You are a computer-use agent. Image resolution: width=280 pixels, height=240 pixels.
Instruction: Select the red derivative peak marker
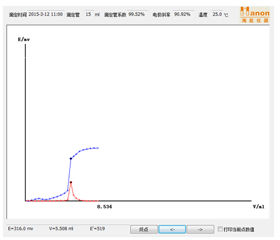point(71,182)
